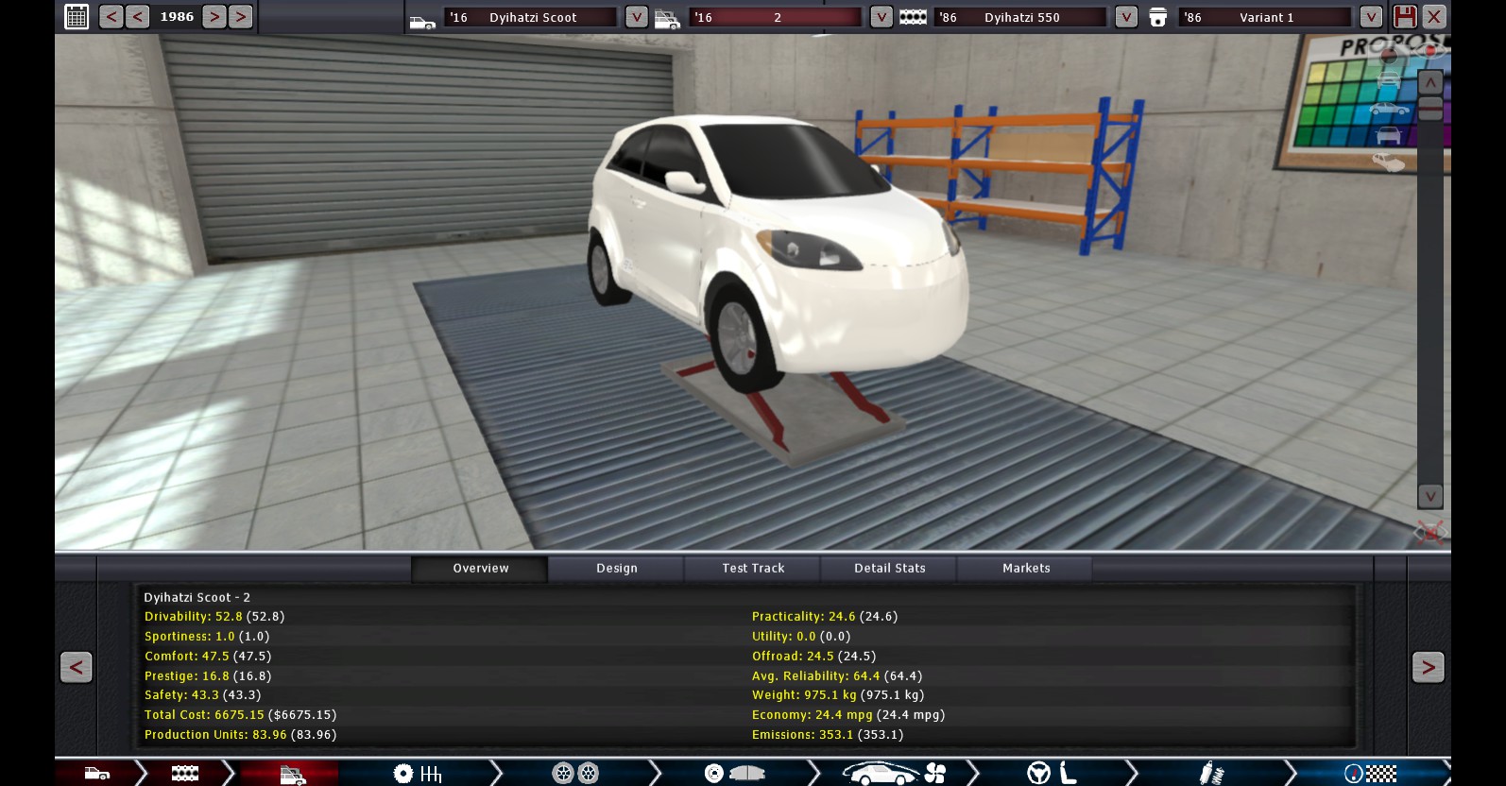Open the aerodynamics step with fan icon
The image size is (1506, 786).
click(x=894, y=774)
